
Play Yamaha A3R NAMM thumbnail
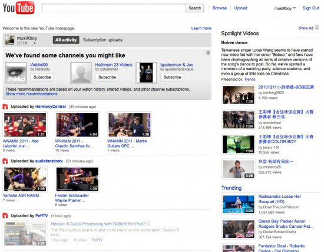click(25, 180)
